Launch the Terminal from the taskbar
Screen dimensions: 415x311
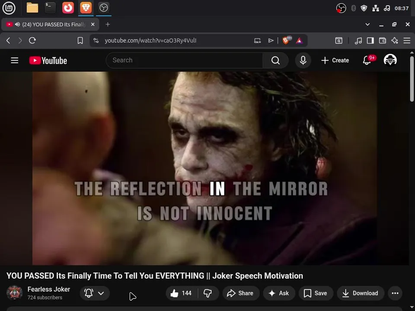50,8
